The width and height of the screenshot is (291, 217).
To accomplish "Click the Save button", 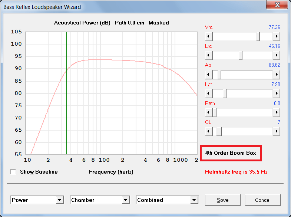I will tap(223, 200).
